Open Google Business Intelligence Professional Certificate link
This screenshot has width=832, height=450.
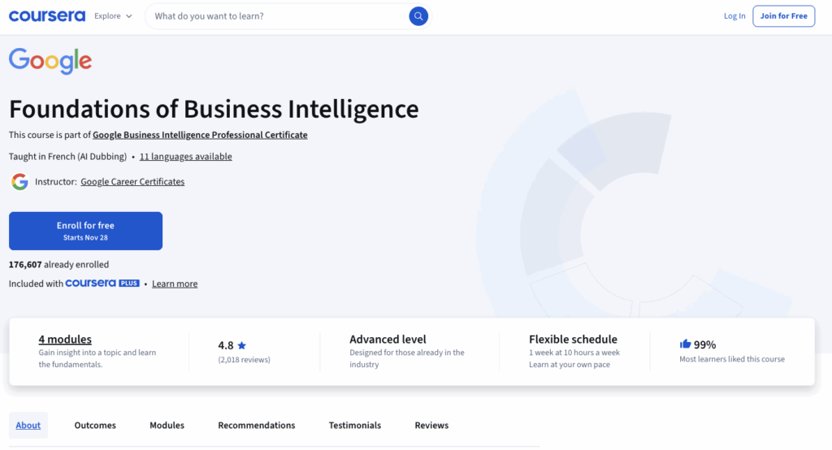pyautogui.click(x=200, y=135)
